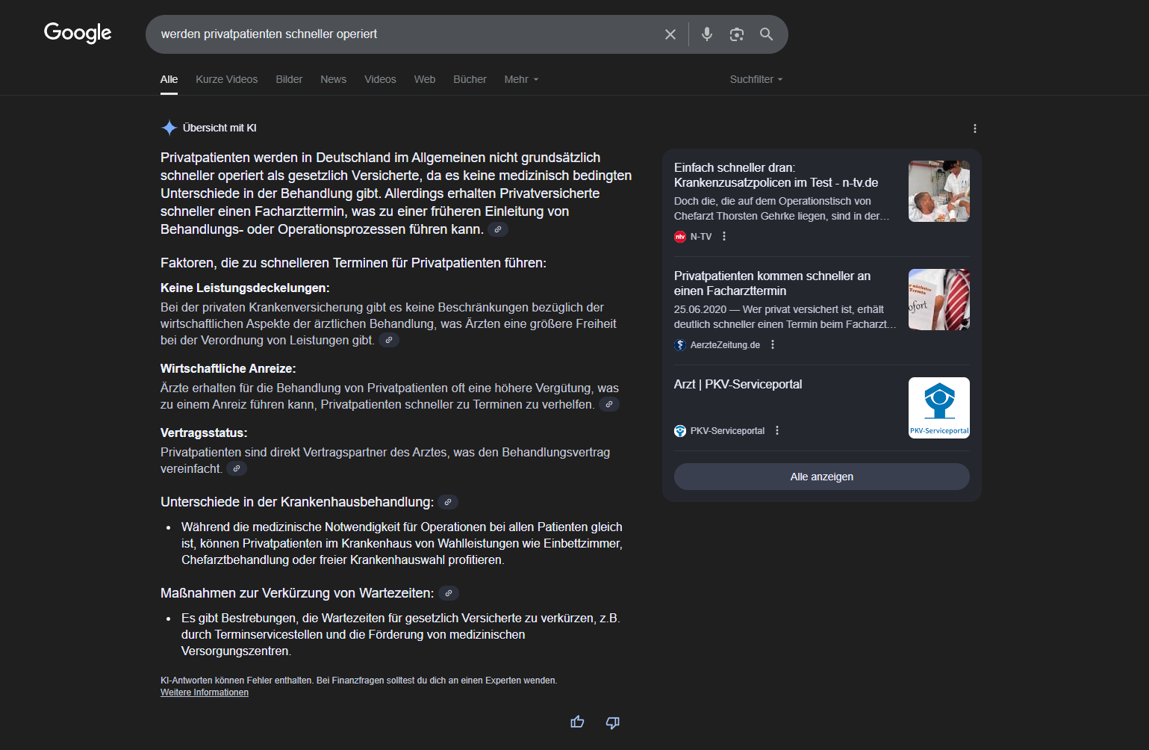This screenshot has width=1149, height=750.
Task: Open image search with camera lens icon
Action: click(736, 34)
